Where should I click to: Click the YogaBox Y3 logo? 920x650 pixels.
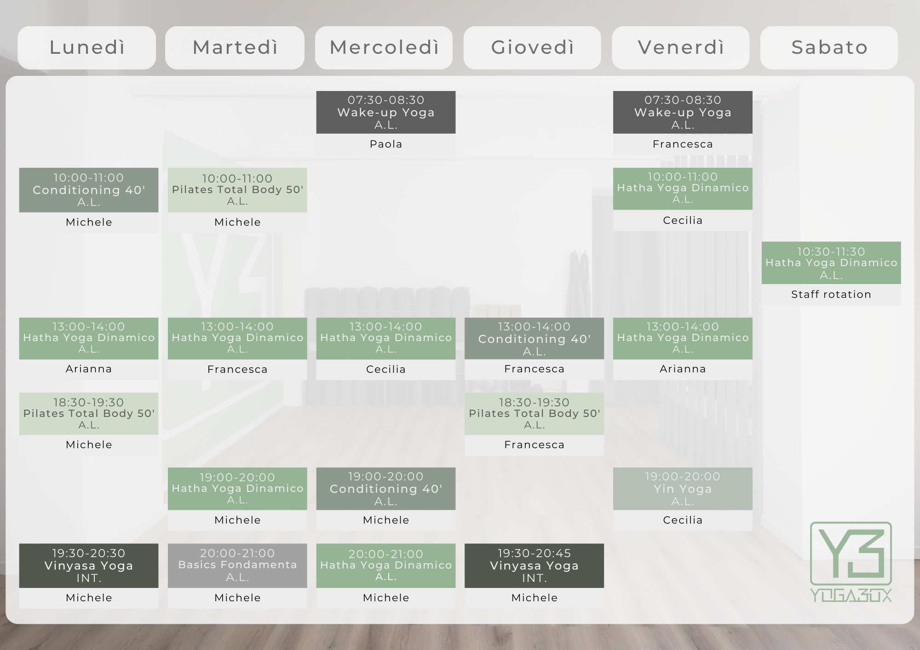click(x=851, y=561)
